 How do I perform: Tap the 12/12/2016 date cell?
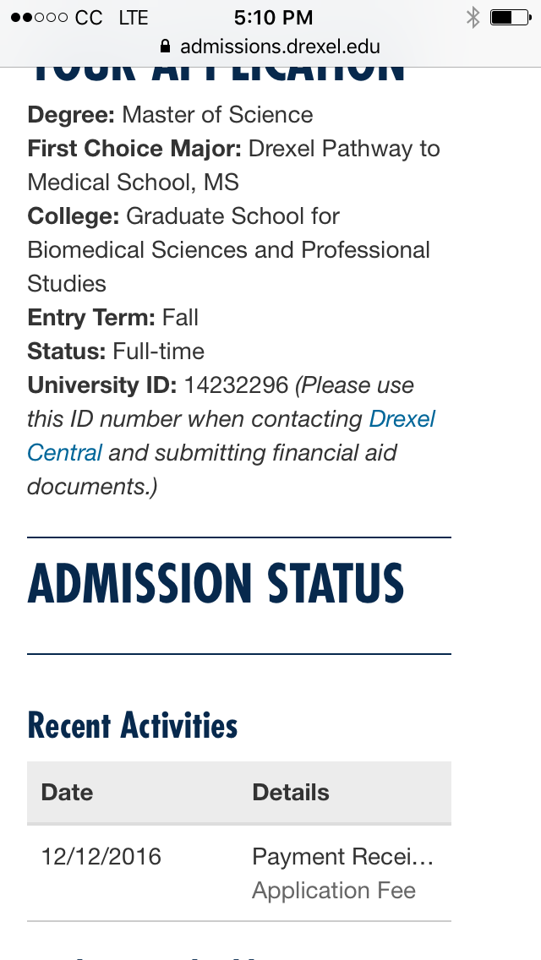click(101, 857)
